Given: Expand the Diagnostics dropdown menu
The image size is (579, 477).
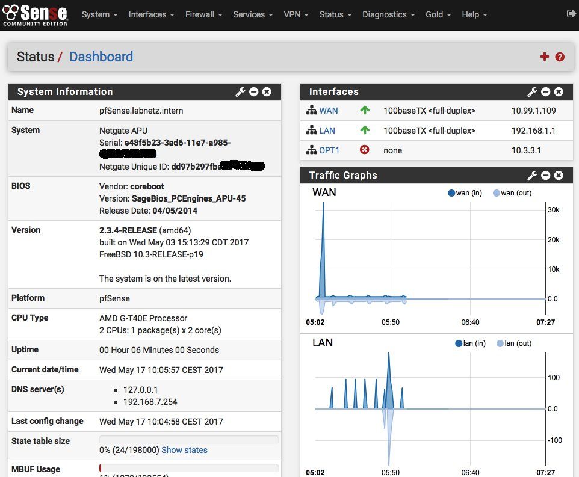Looking at the screenshot, I should point(388,15).
